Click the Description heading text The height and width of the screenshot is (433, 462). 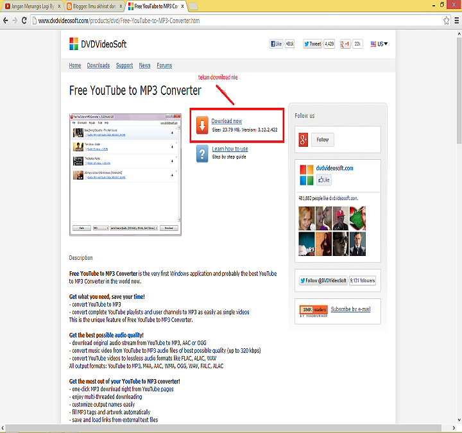click(81, 258)
